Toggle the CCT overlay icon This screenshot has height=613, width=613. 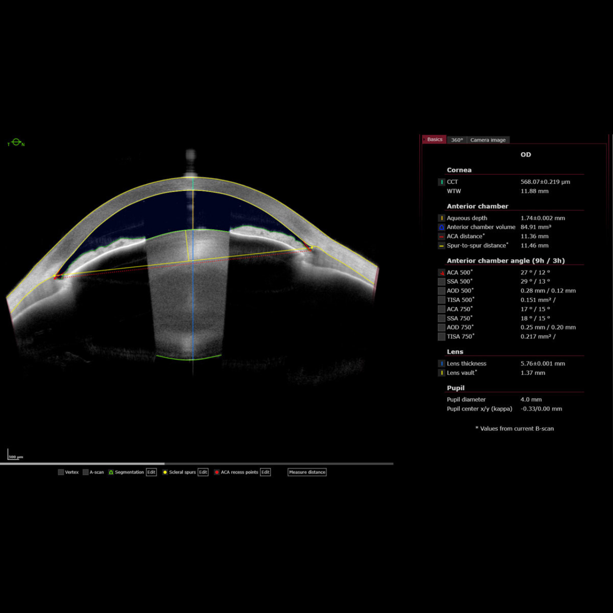coord(442,182)
